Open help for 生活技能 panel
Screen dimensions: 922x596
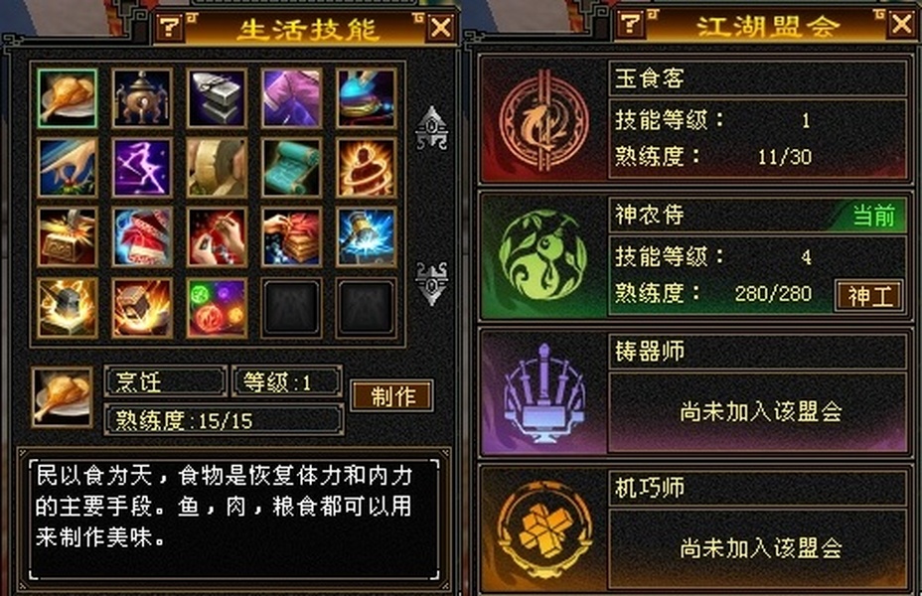point(170,27)
